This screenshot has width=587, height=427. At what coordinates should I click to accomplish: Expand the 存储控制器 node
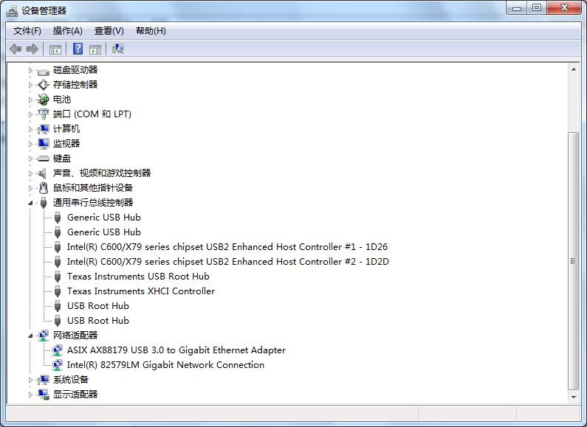31,85
